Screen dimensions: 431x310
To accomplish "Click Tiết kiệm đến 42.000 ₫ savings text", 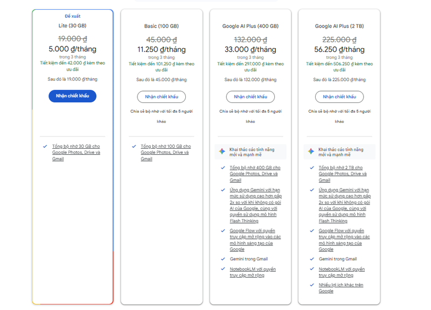I will tap(73, 66).
